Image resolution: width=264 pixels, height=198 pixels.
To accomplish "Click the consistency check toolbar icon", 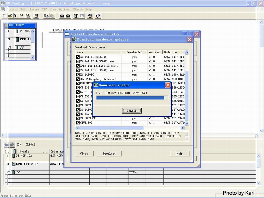I will tap(90, 16).
